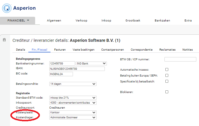
Task: Click the Bankrekeningnummer input field
Action: (62, 63)
